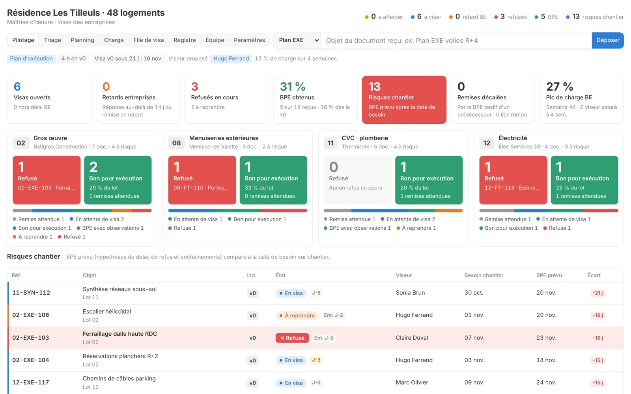Click the Refusé tile in Gros œuvre lot
631x394 pixels.
tap(47, 180)
